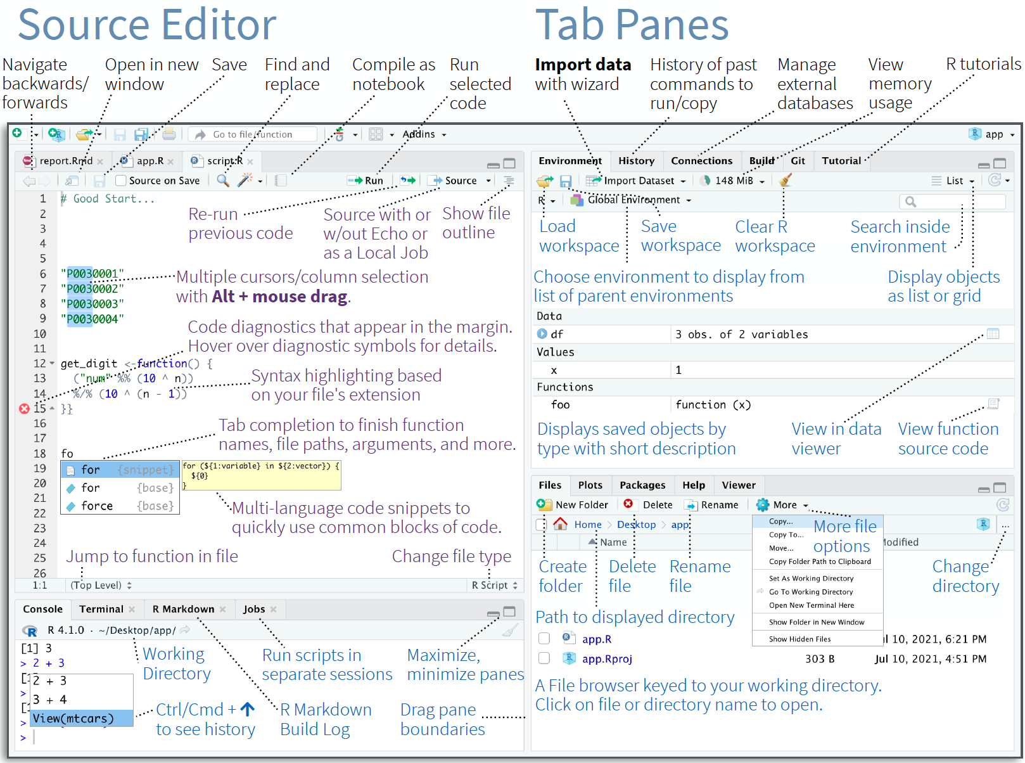The image size is (1025, 763).
Task: Compile the script as a notebook
Action: (x=281, y=181)
